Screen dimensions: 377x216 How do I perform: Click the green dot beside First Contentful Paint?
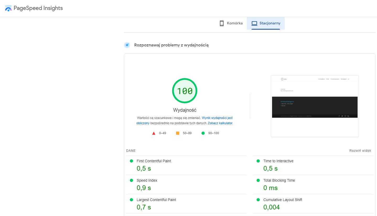[x=131, y=161]
